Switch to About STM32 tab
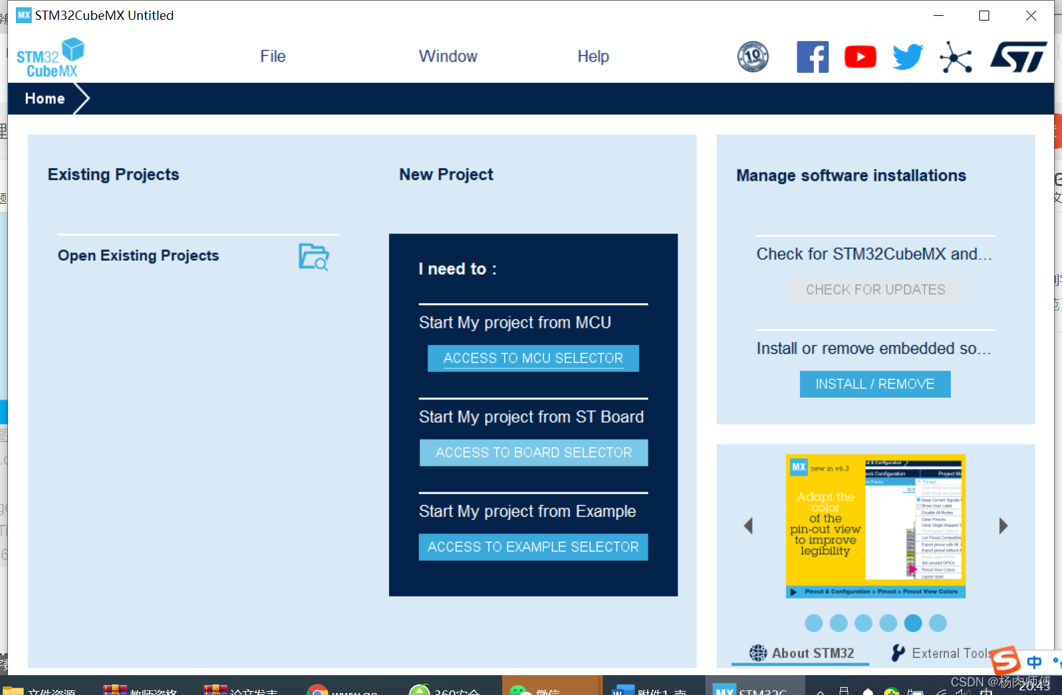The width and height of the screenshot is (1062, 695). (x=801, y=653)
